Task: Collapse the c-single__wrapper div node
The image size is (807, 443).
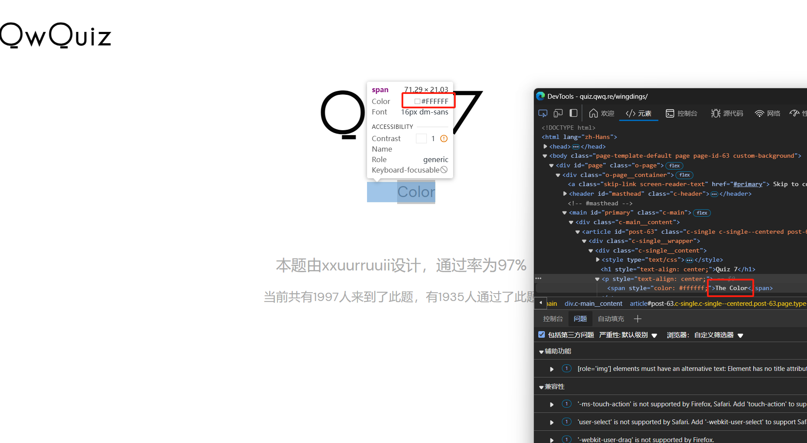Action: coord(584,241)
